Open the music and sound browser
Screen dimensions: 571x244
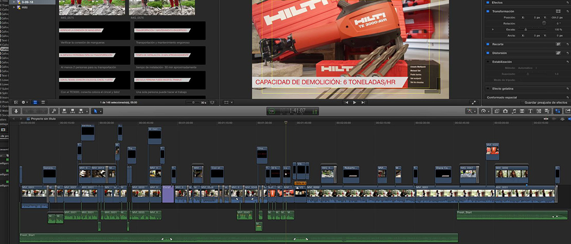click(514, 111)
